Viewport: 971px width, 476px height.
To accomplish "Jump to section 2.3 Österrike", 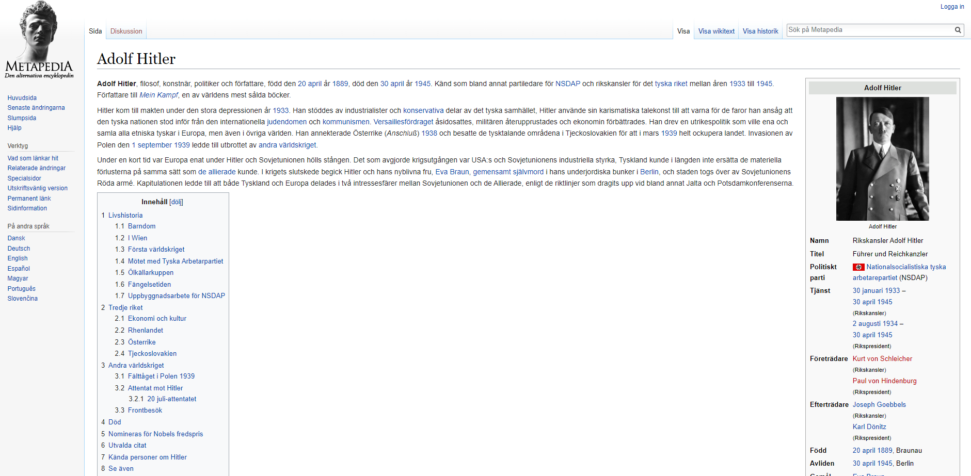I will coord(135,342).
